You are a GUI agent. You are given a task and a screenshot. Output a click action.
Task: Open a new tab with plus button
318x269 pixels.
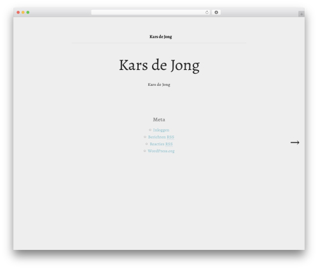click(x=301, y=14)
